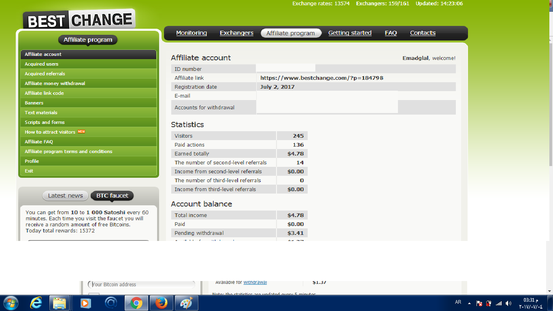Click the Pending withdrawal amount $3.41
Image resolution: width=553 pixels, height=311 pixels.
click(x=296, y=233)
